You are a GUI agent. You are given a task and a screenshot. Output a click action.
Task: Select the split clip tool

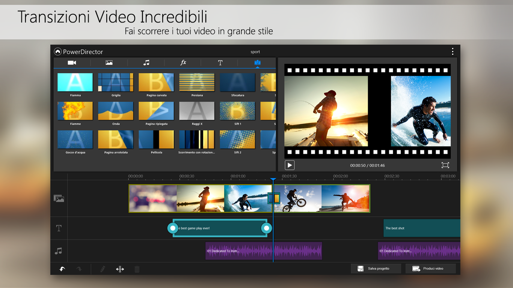119,269
